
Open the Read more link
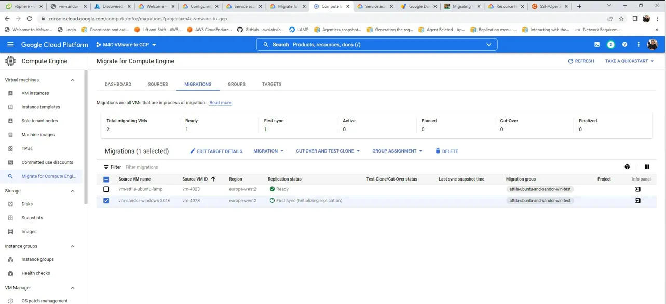coord(220,103)
